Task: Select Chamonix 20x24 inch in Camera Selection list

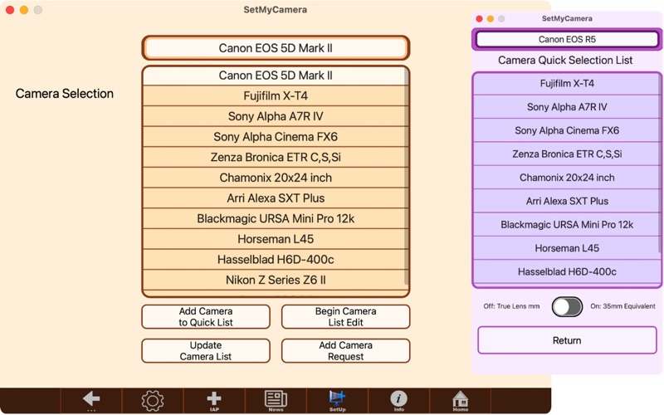Action: click(275, 178)
